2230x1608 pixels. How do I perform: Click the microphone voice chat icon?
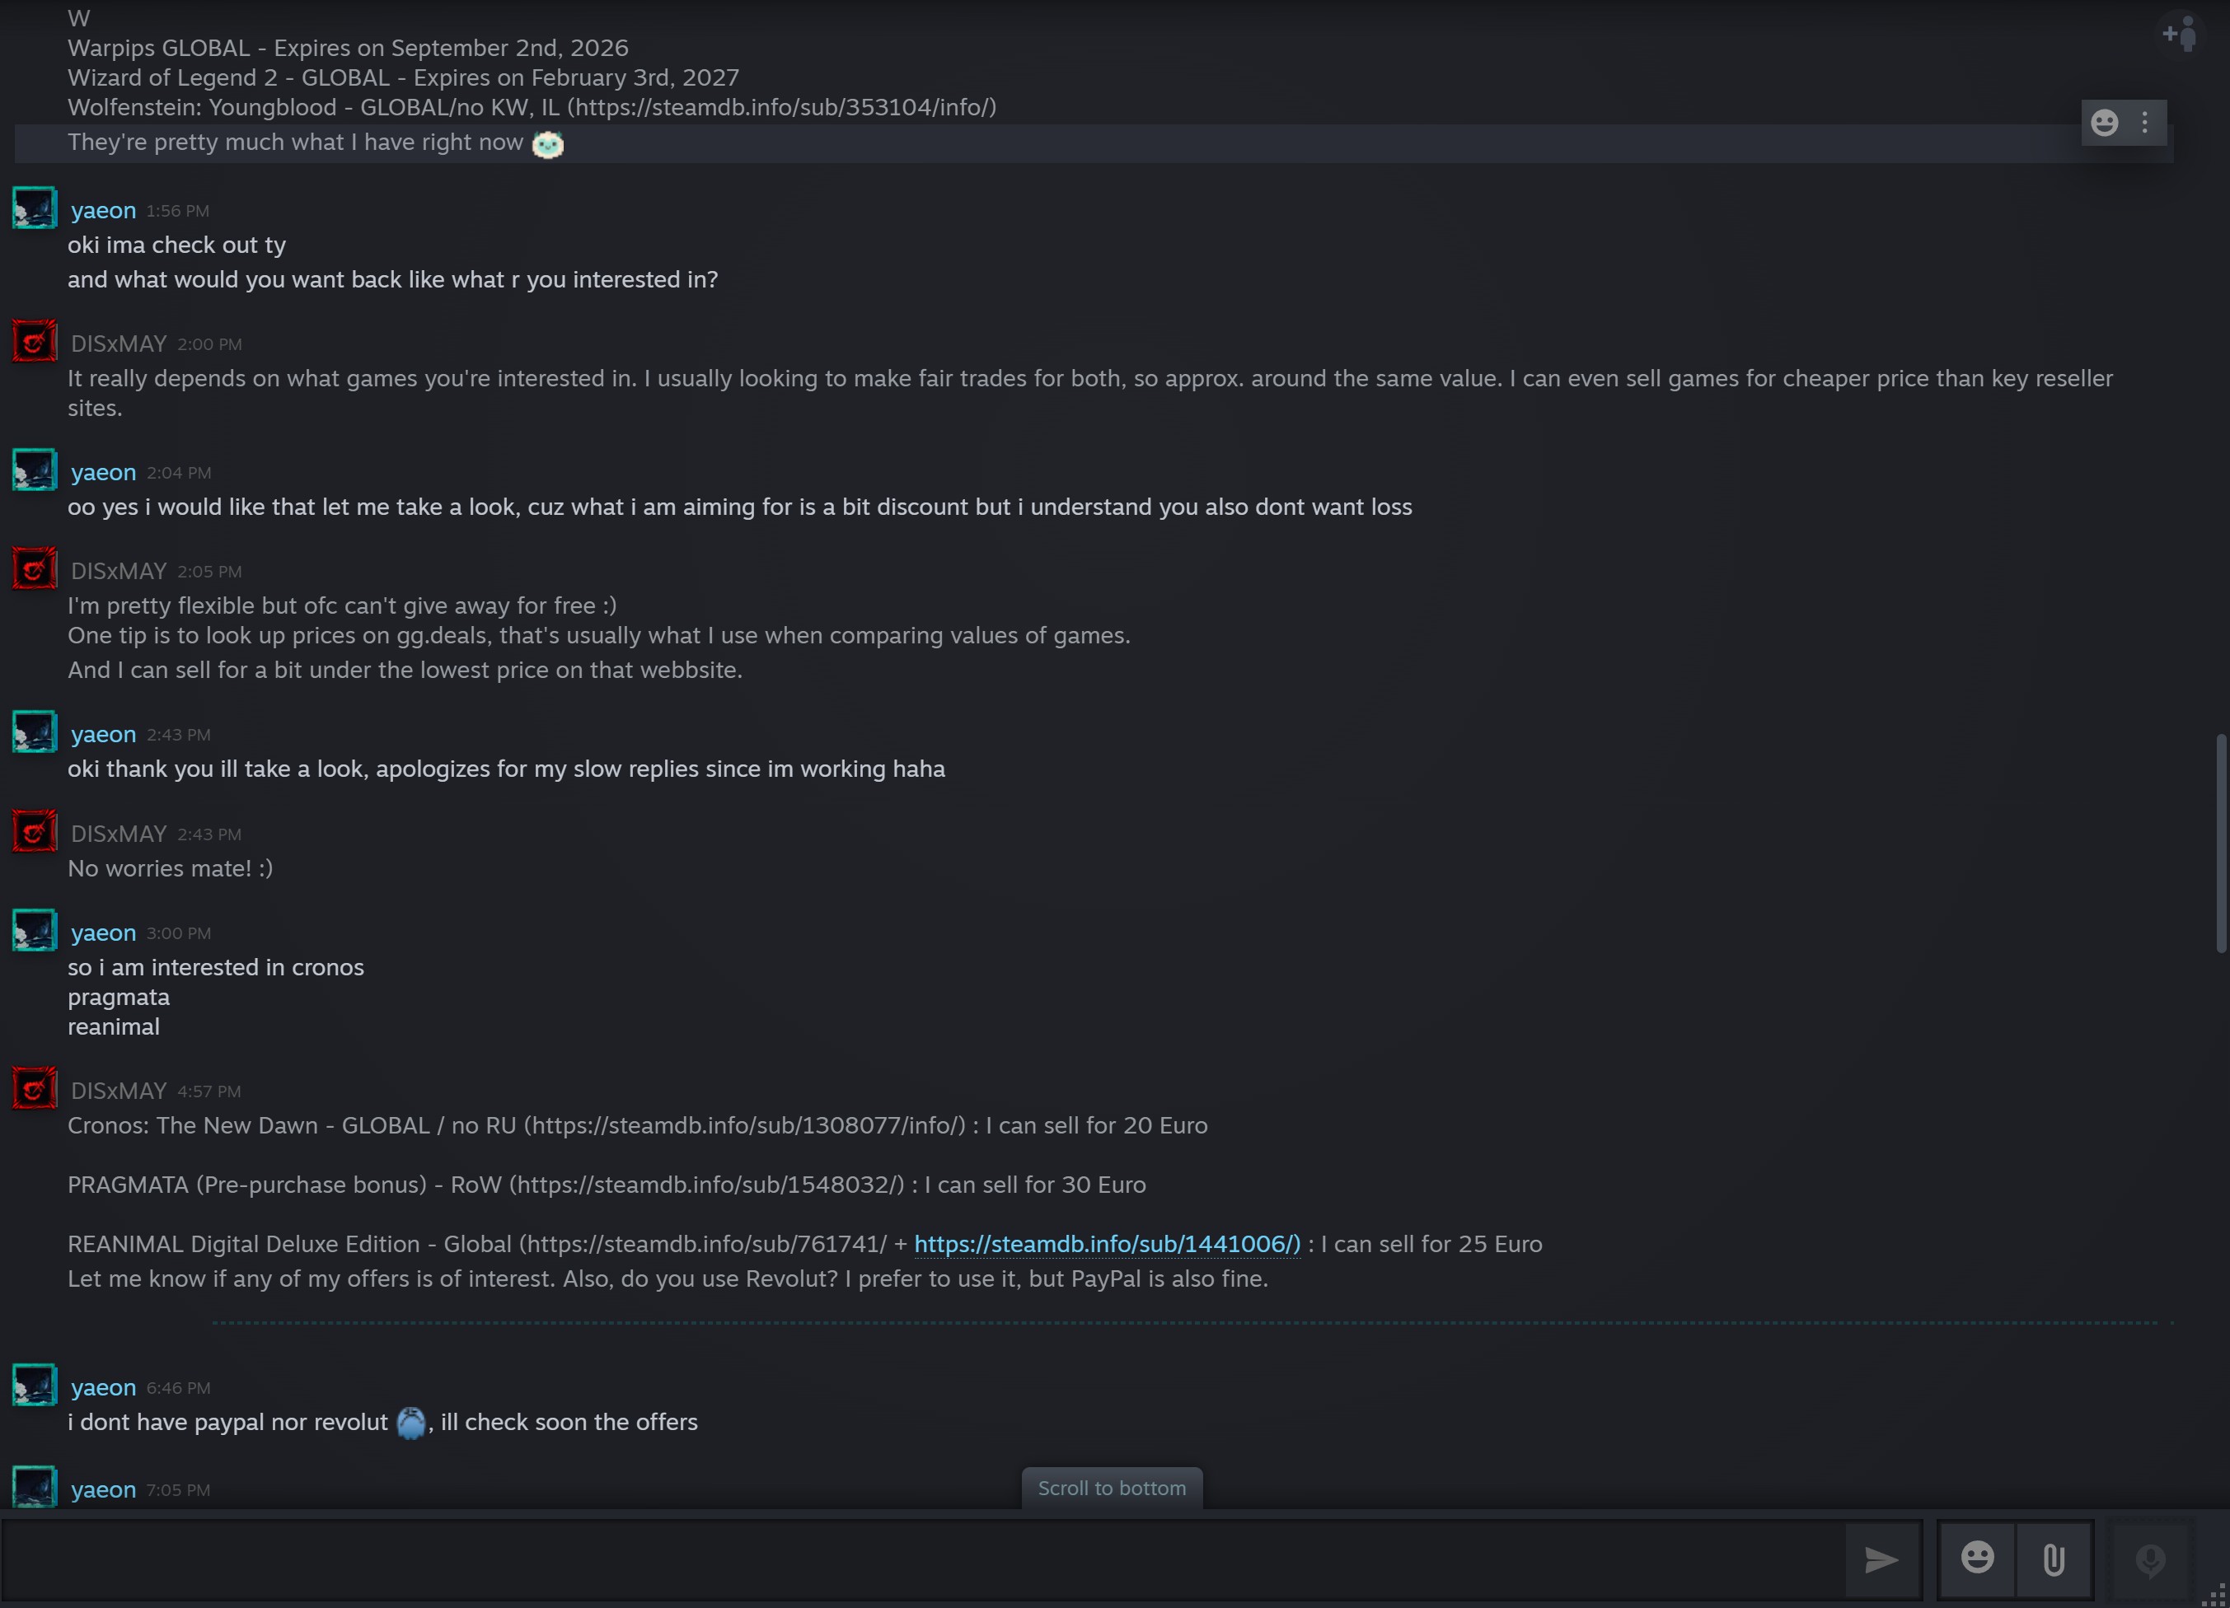2149,1560
